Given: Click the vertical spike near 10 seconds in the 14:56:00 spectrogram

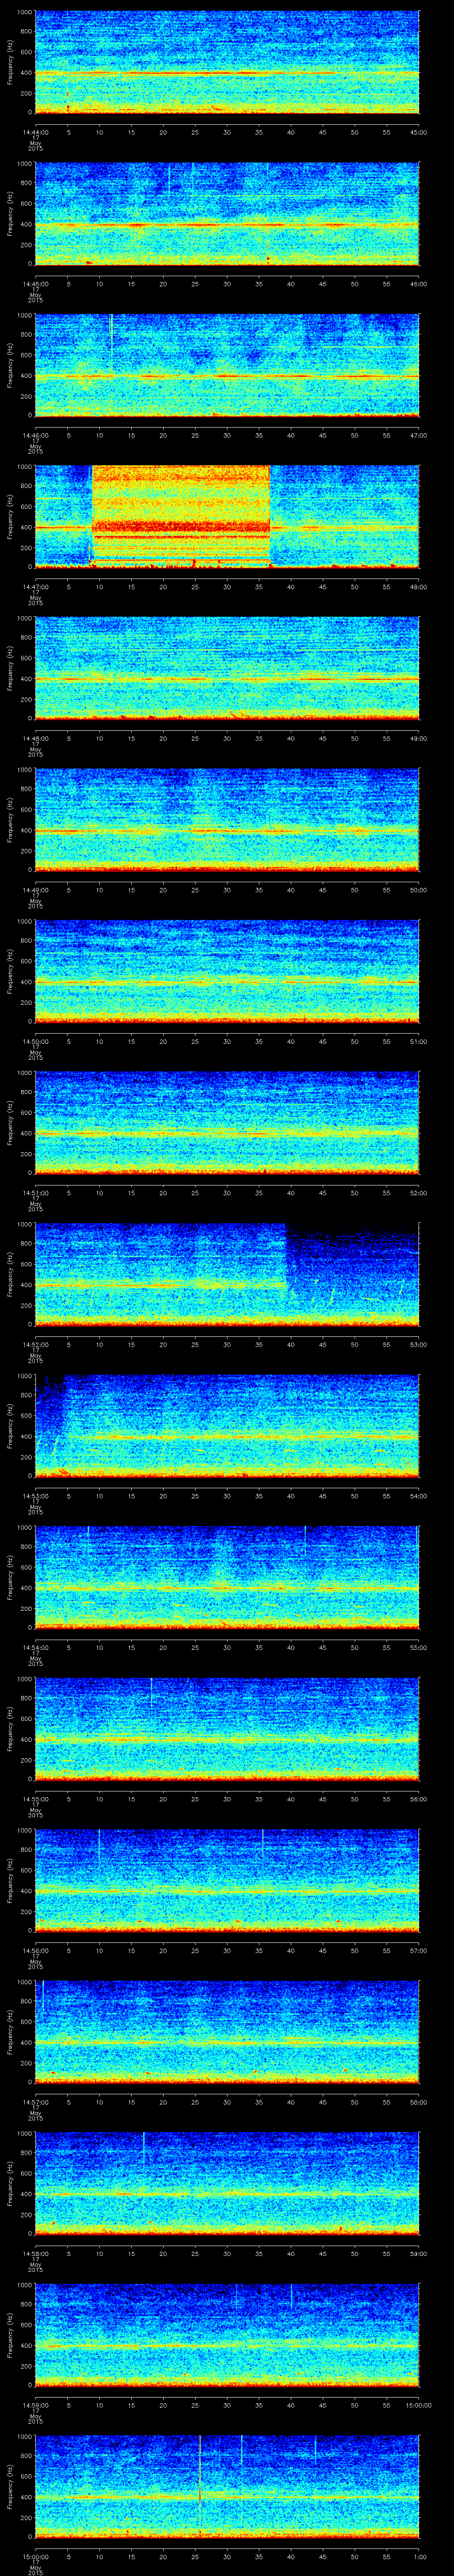Looking at the screenshot, I should tap(99, 1845).
